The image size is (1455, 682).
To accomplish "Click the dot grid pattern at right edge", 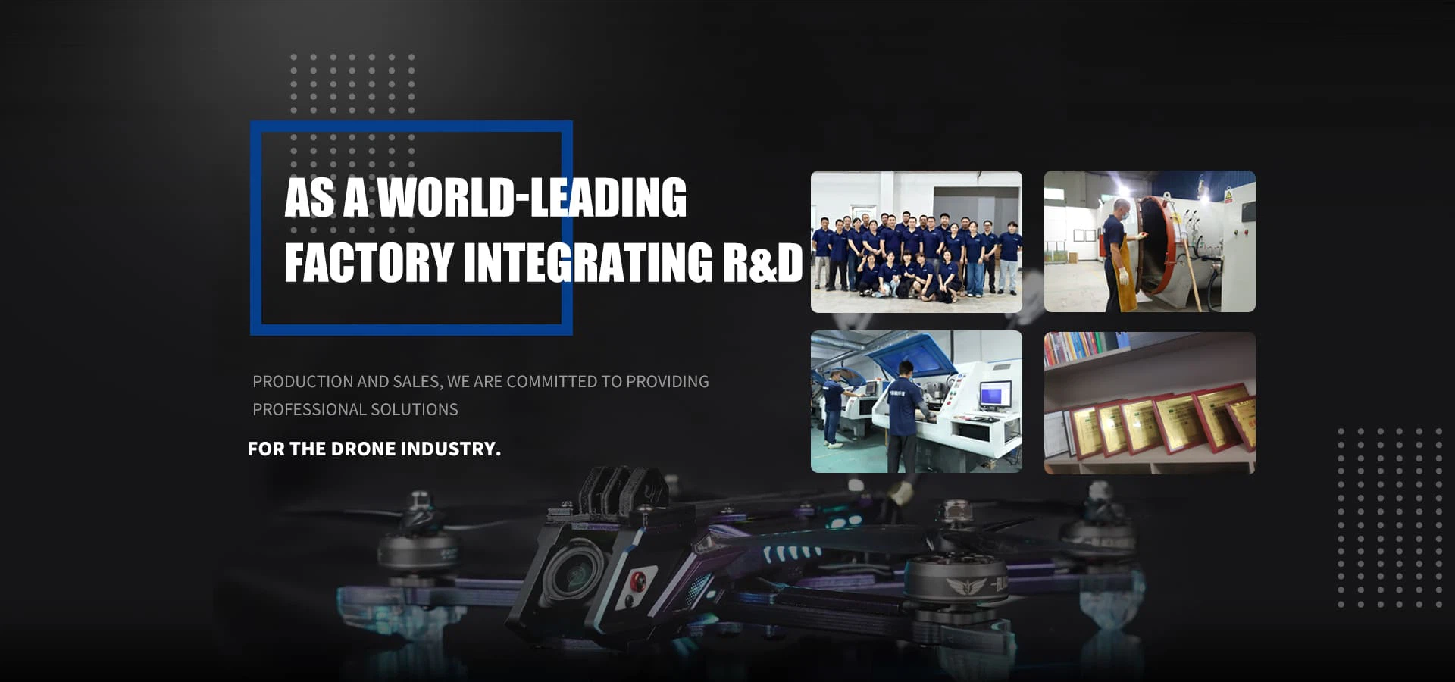I will (1389, 518).
